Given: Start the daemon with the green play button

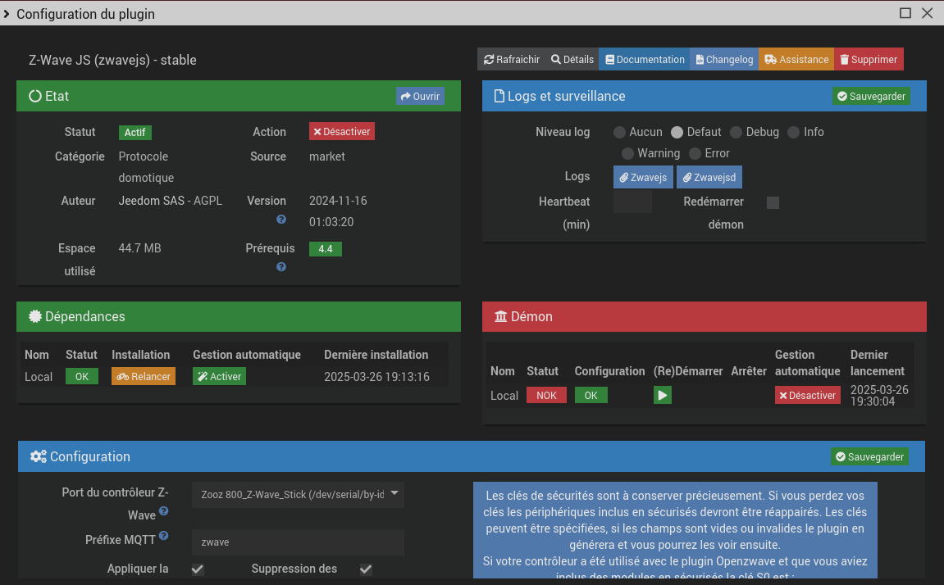Looking at the screenshot, I should point(662,396).
